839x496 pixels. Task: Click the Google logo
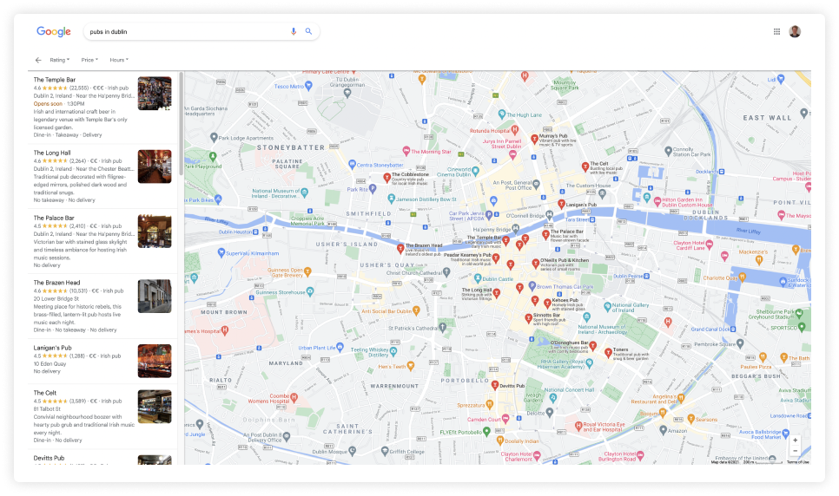(54, 31)
